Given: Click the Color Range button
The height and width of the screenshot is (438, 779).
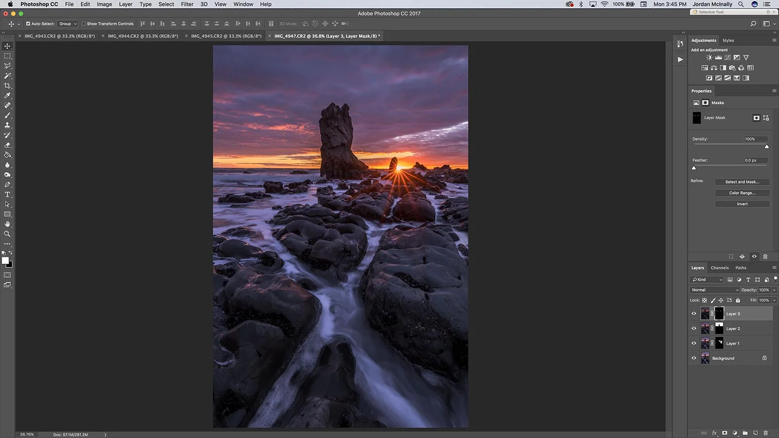Looking at the screenshot, I should (742, 193).
